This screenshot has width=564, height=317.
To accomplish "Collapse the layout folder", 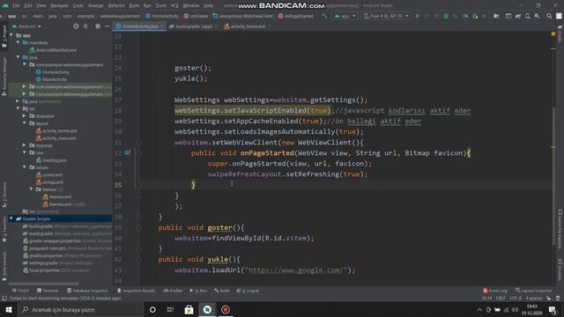I will [x=25, y=123].
